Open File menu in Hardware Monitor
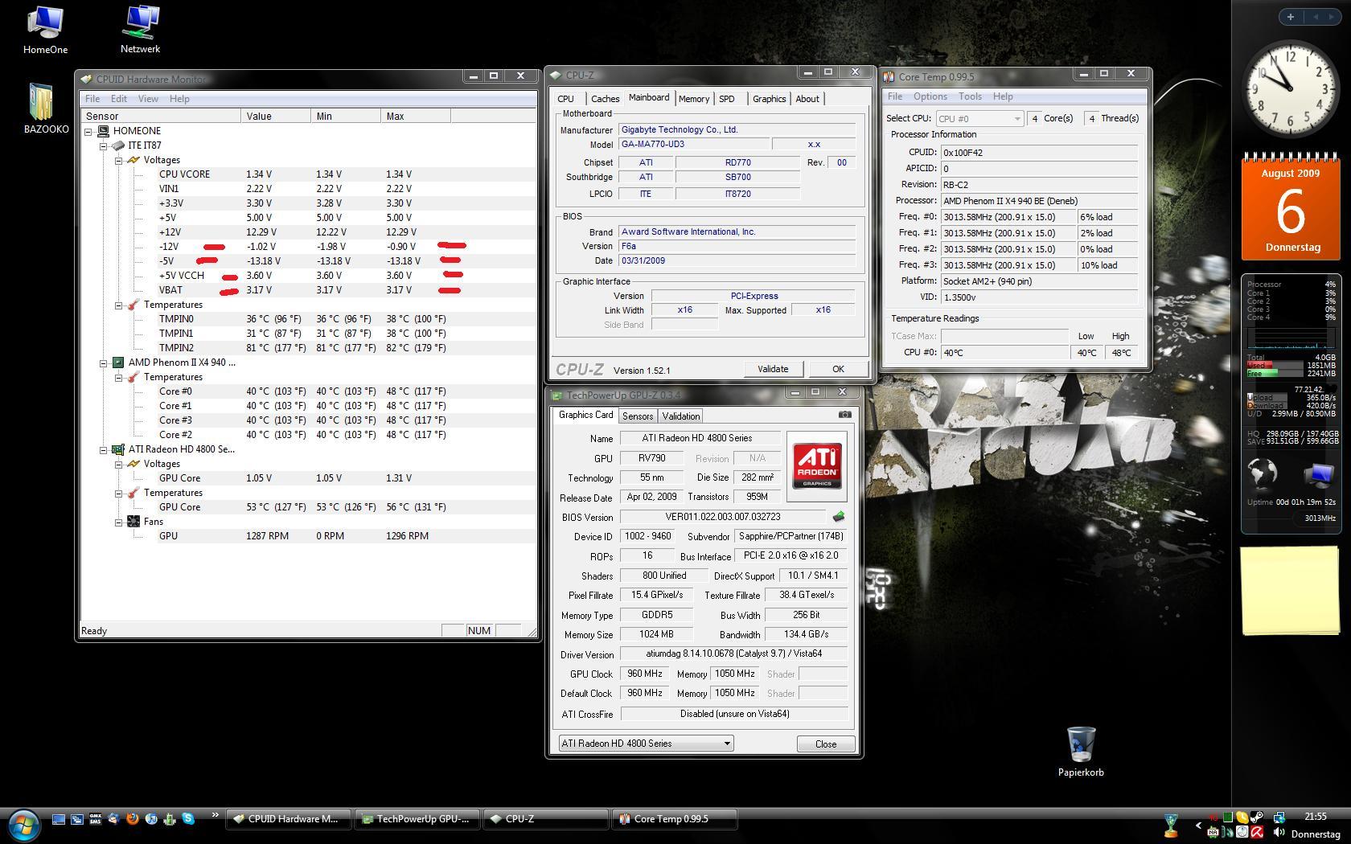1351x844 pixels. tap(92, 99)
